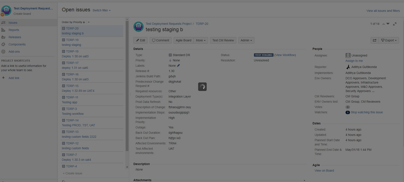Click the Add-ons icon in sidebar
This screenshot has height=182, width=404.
pyautogui.click(x=3, y=51)
